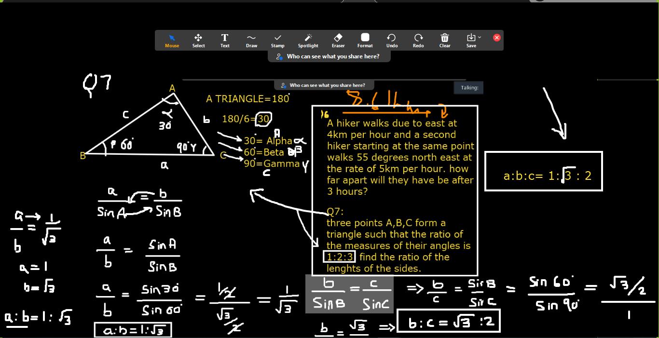
Task: Switch to the Eraser tool
Action: (x=338, y=41)
